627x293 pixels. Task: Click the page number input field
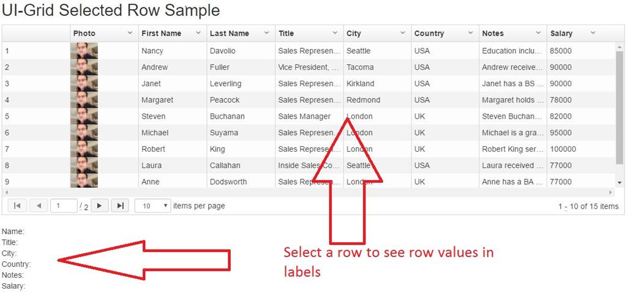point(63,206)
